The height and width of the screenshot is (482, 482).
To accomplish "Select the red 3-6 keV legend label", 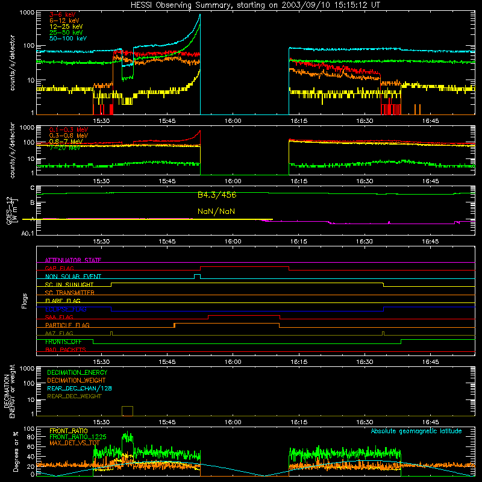I will pyautogui.click(x=63, y=14).
